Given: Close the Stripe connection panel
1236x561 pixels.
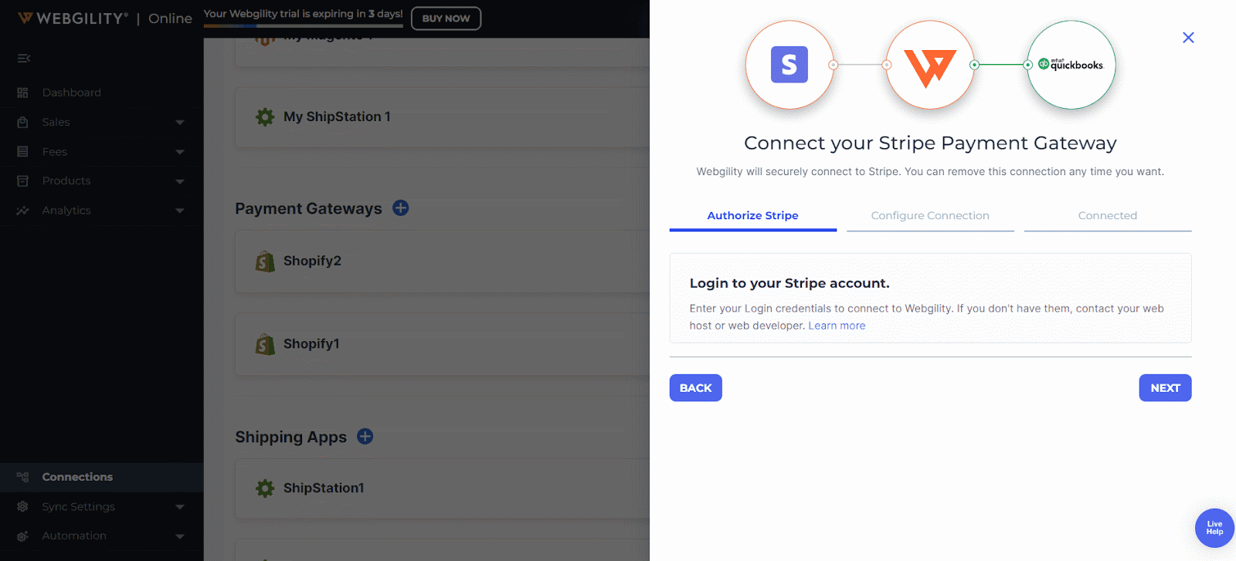Looking at the screenshot, I should click(x=1188, y=38).
